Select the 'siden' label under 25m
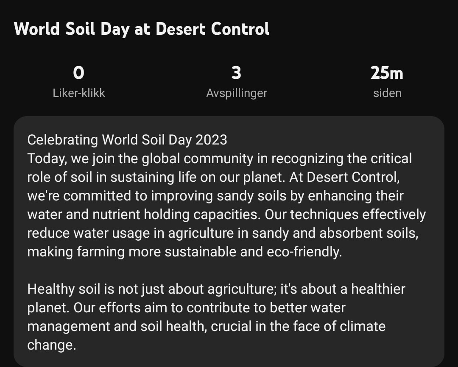 pyautogui.click(x=387, y=93)
